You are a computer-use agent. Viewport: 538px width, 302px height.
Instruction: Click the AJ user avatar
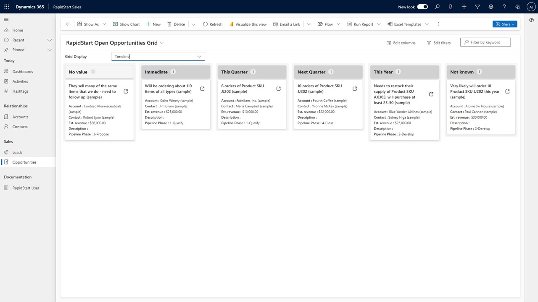[x=530, y=7]
